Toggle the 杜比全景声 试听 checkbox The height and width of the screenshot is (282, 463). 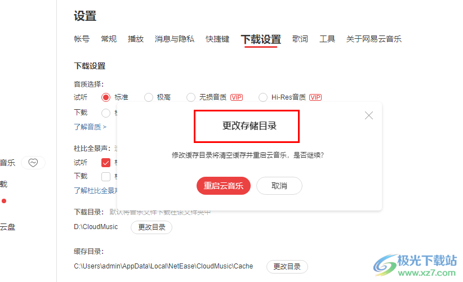click(x=106, y=163)
